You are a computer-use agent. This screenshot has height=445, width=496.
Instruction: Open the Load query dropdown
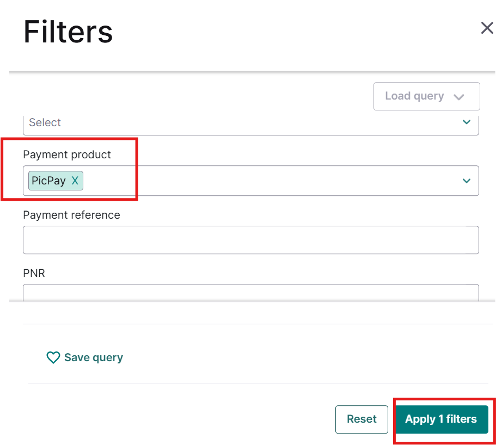pos(426,96)
